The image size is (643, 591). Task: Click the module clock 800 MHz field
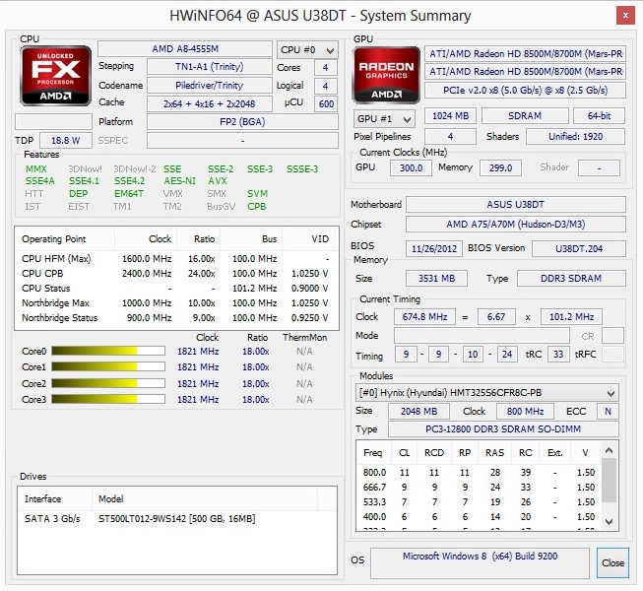(525, 412)
